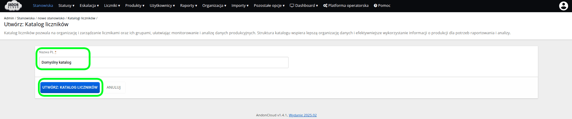Open Platforma operatorska with gears icon
Viewport: 572px width, 119px height.
[346, 6]
